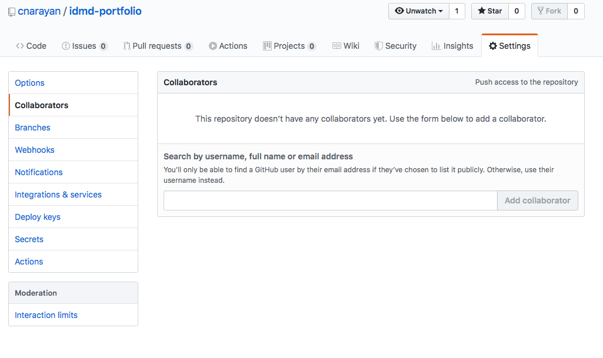Screen dimensions: 603x358
Task: Click the Projects board icon
Action: pyautogui.click(x=267, y=46)
